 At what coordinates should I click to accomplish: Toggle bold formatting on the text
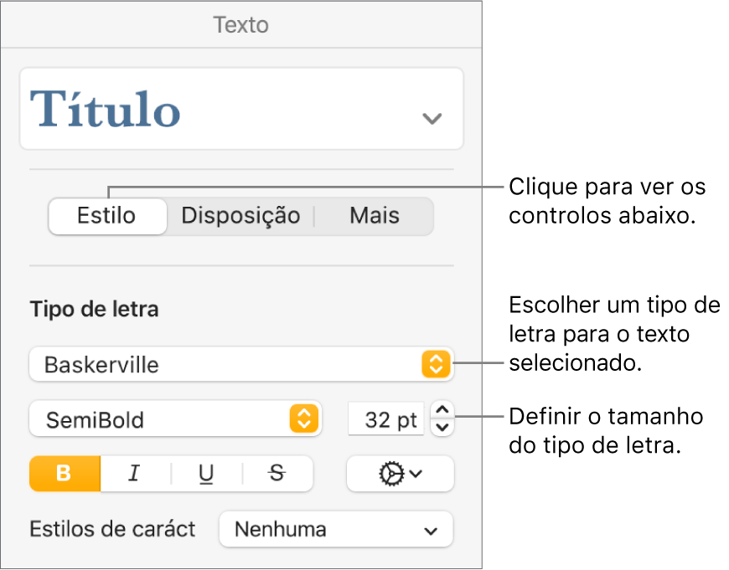click(x=64, y=475)
